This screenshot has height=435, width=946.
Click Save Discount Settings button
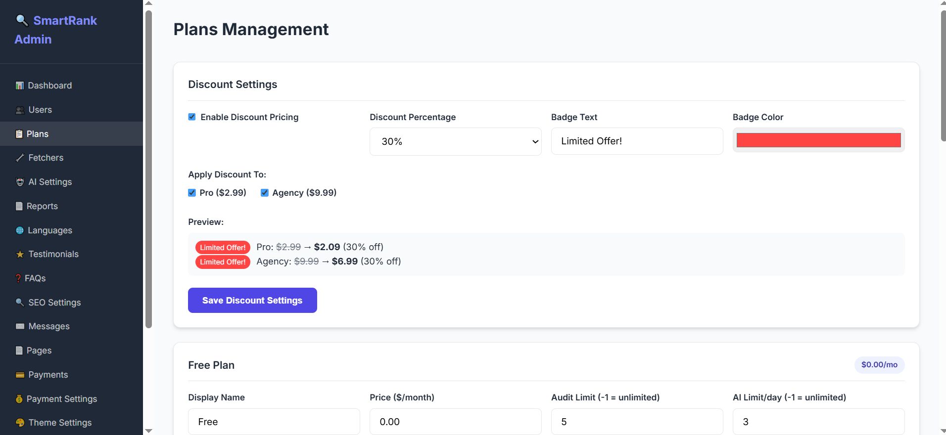tap(252, 301)
